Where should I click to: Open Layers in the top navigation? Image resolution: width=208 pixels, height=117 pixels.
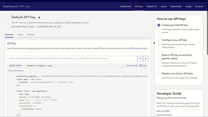(x=164, y=6)
